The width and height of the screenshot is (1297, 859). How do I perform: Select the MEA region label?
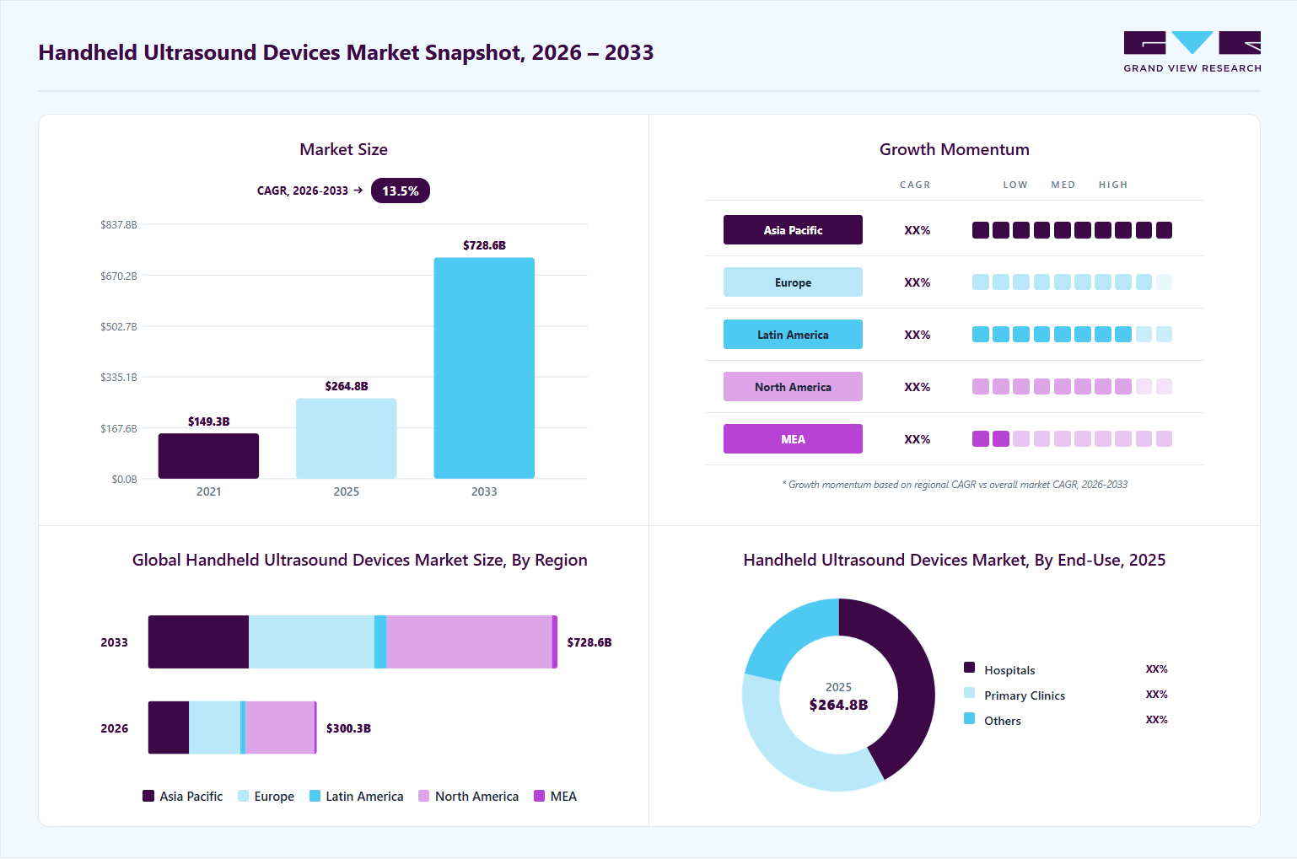point(793,439)
